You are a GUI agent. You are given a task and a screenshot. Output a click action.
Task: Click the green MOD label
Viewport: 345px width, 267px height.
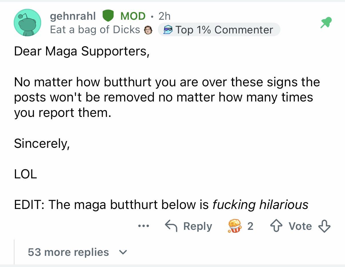point(133,16)
